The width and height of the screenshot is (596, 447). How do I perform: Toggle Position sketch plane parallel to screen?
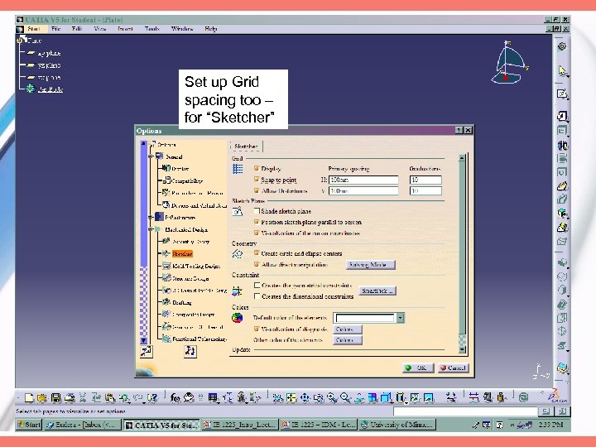coord(257,222)
